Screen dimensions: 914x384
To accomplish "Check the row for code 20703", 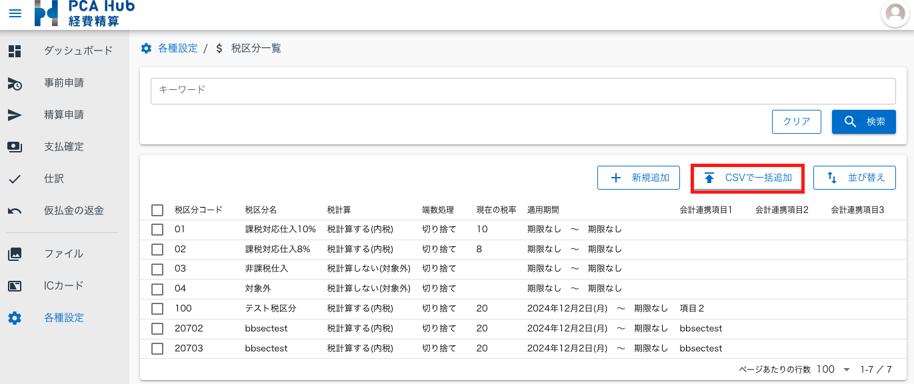I will pyautogui.click(x=157, y=349).
